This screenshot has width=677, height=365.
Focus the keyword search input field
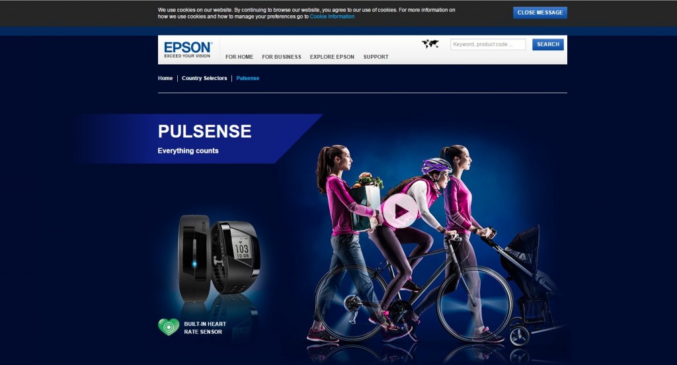click(489, 44)
